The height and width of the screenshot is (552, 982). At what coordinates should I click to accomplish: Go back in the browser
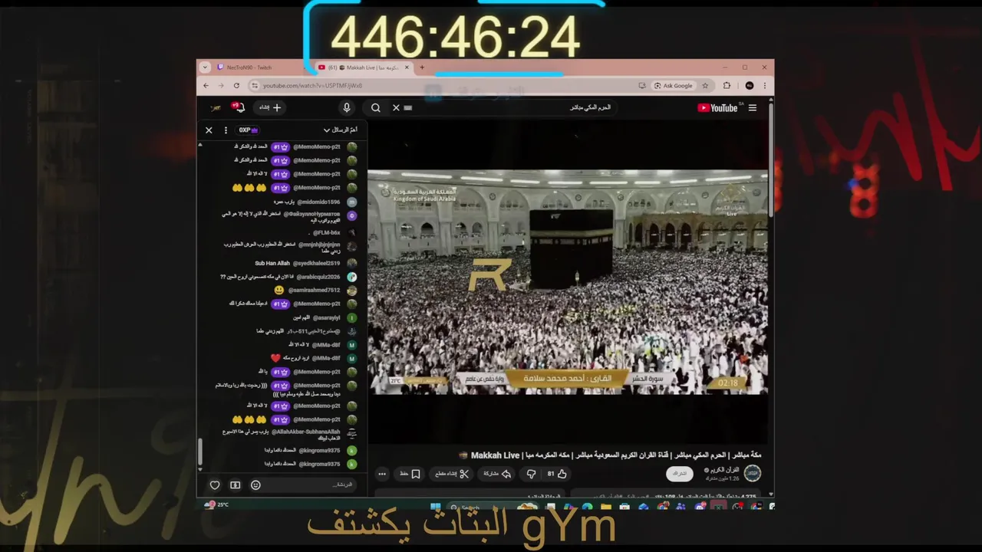click(x=206, y=85)
